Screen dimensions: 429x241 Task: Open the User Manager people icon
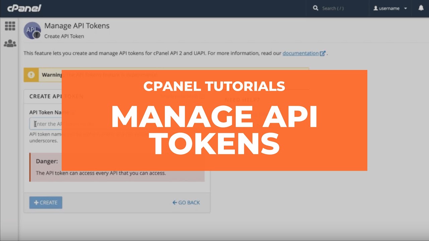(10, 44)
